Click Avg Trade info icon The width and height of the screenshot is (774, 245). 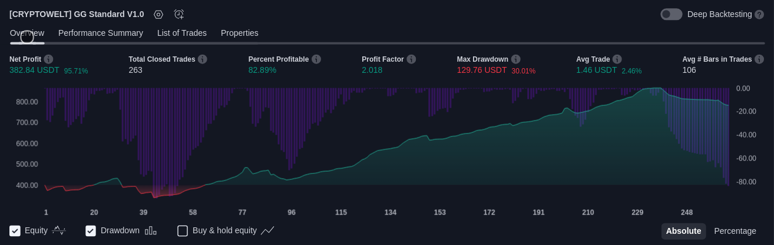617,59
